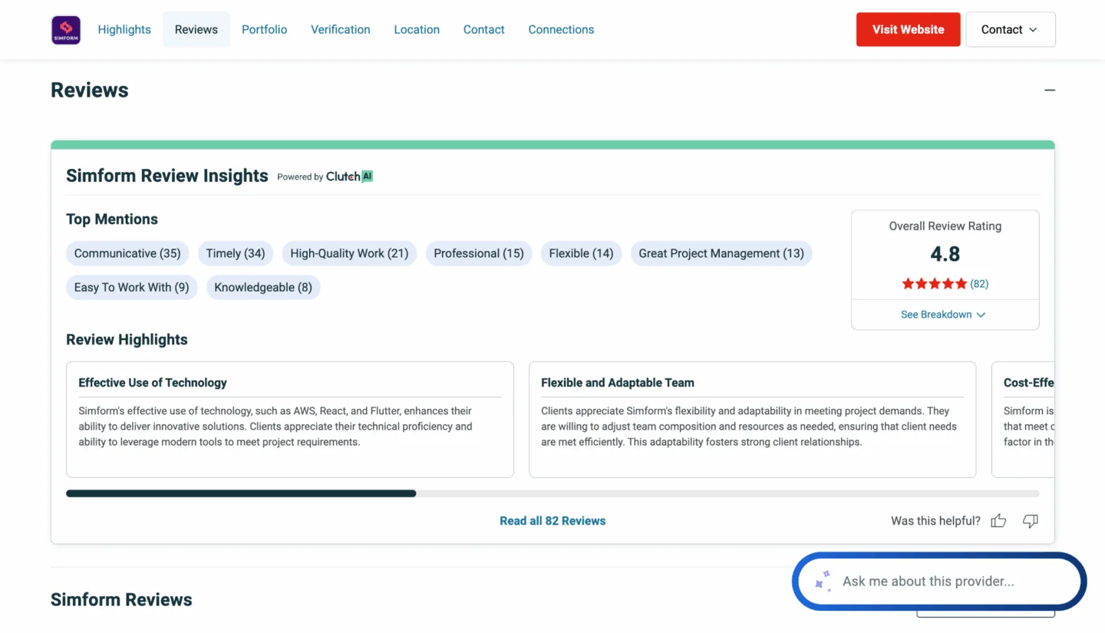Image resolution: width=1105 pixels, height=633 pixels.
Task: Switch to the Portfolio tab
Action: pyautogui.click(x=264, y=29)
